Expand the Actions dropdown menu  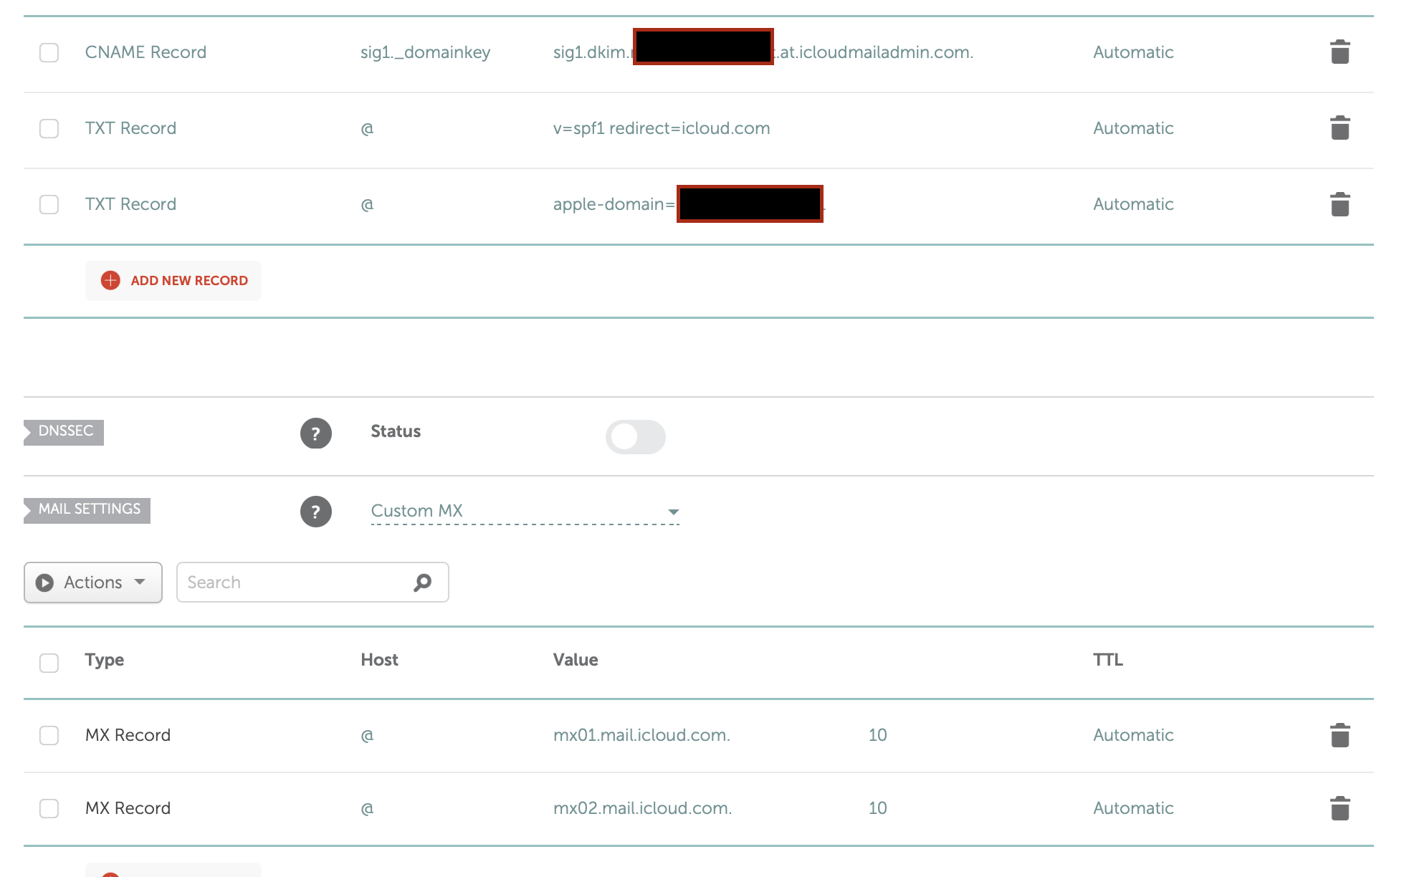click(x=93, y=583)
